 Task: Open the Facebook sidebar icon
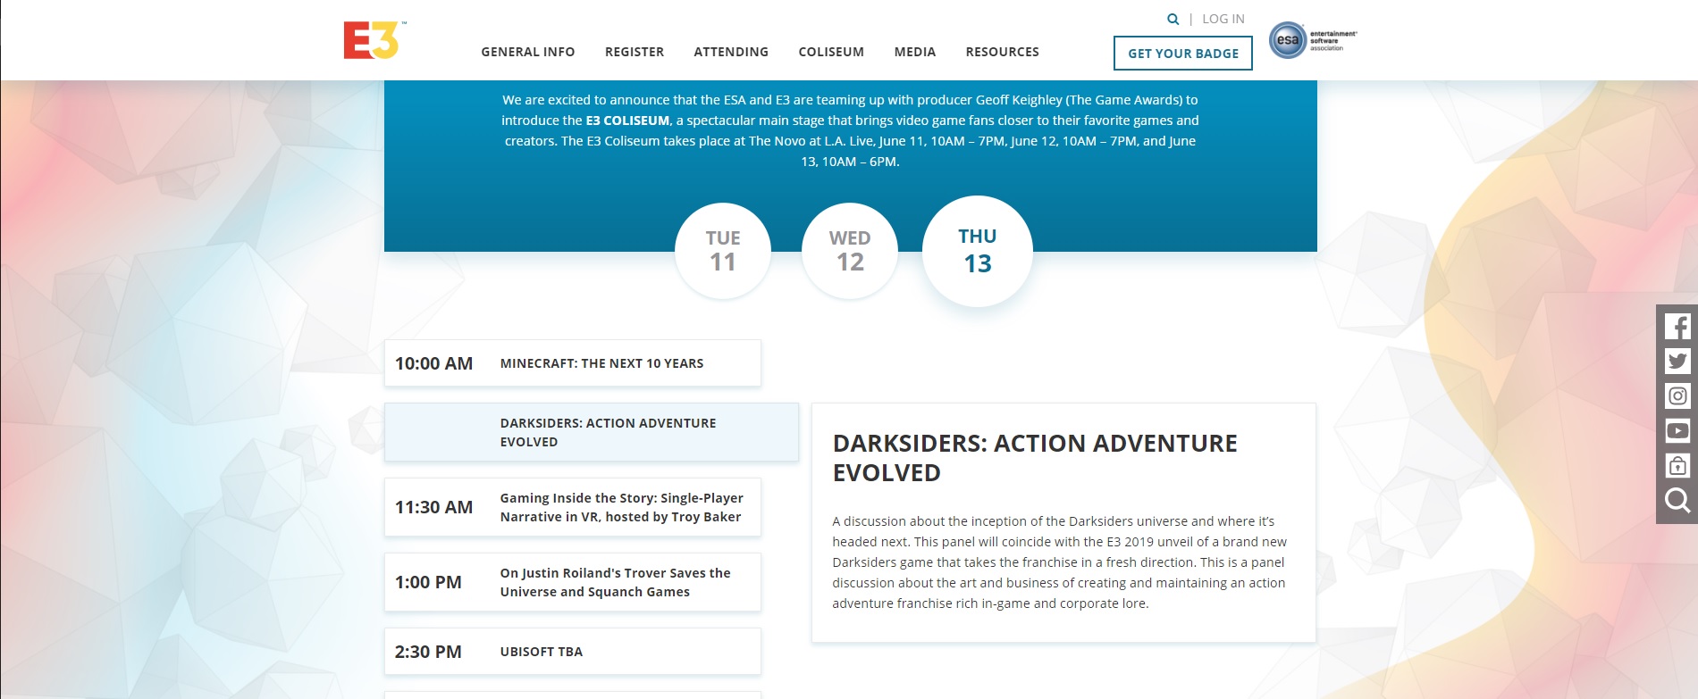point(1677,326)
